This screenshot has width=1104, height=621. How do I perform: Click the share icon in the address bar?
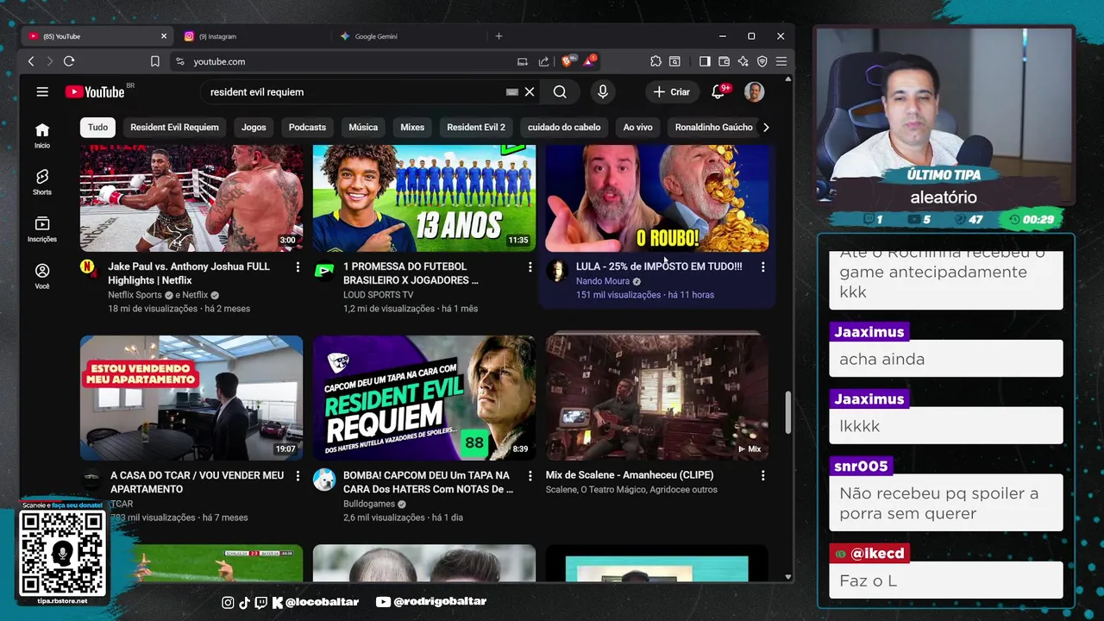point(543,61)
